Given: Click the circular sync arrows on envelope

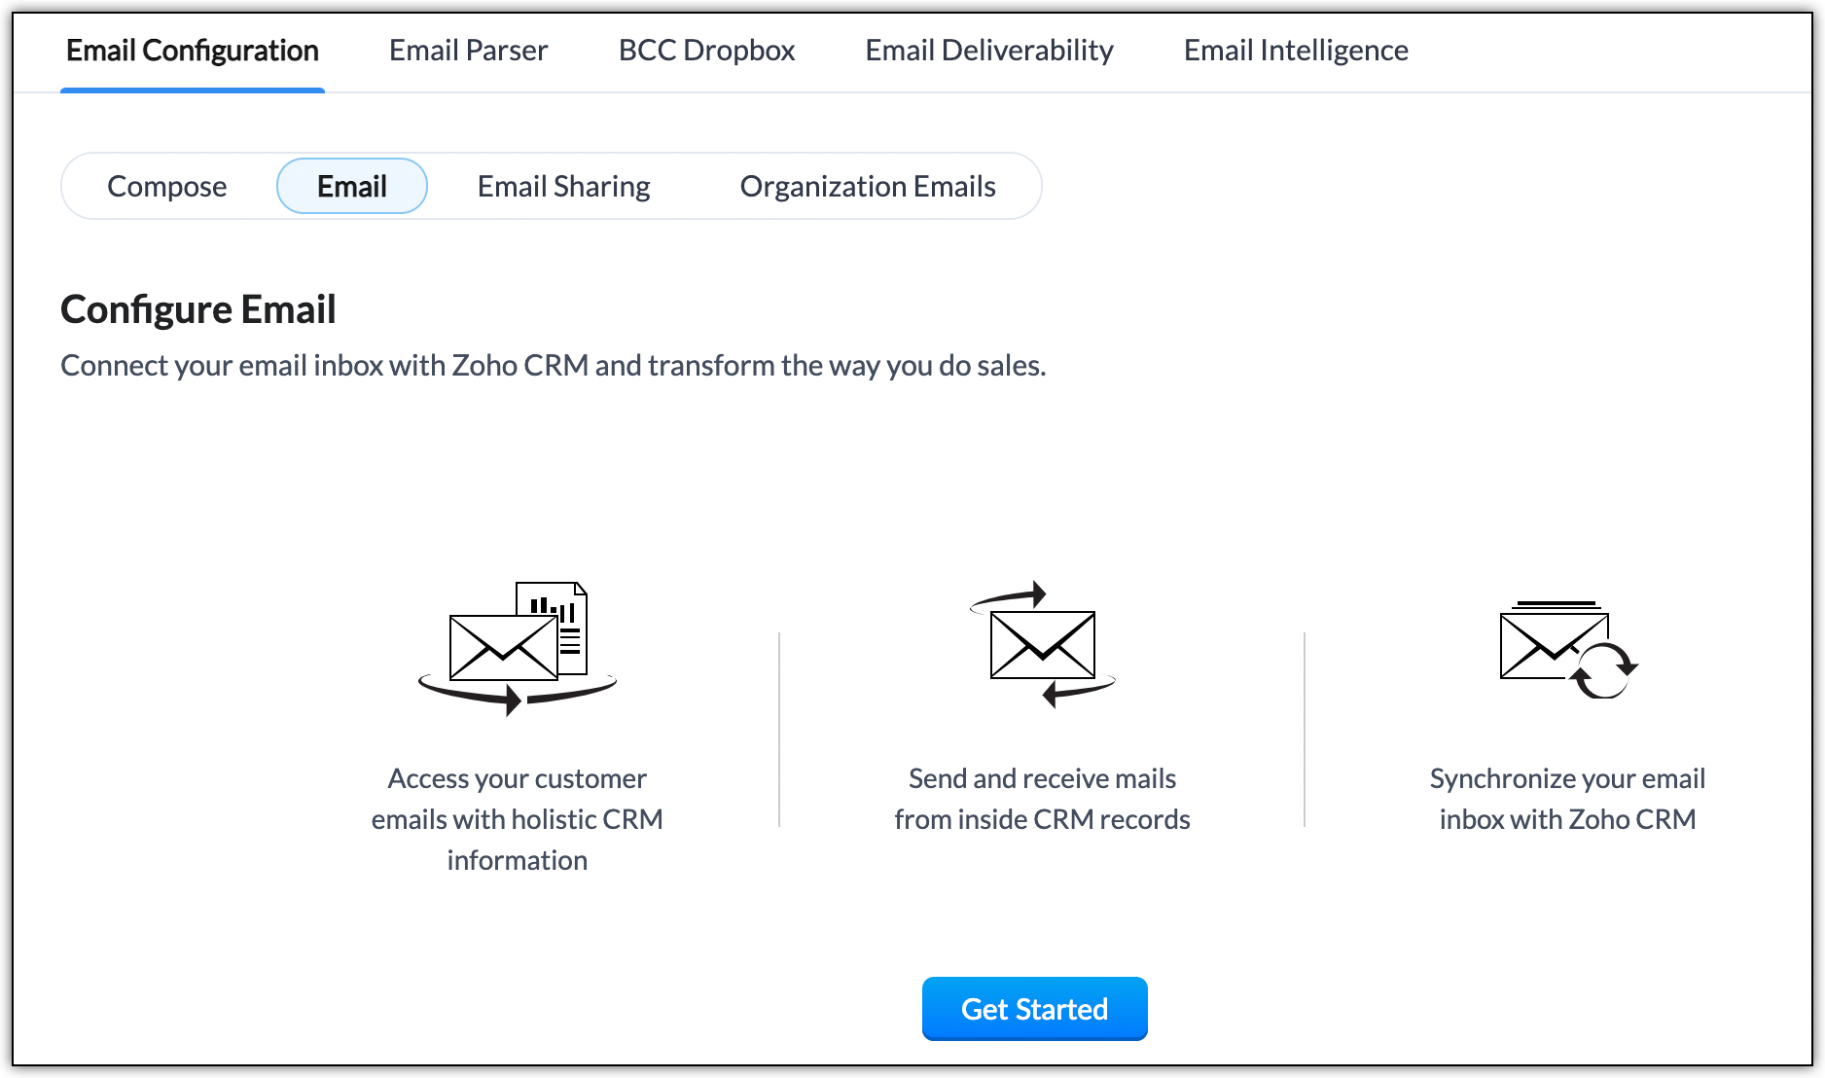Looking at the screenshot, I should (x=1603, y=669).
